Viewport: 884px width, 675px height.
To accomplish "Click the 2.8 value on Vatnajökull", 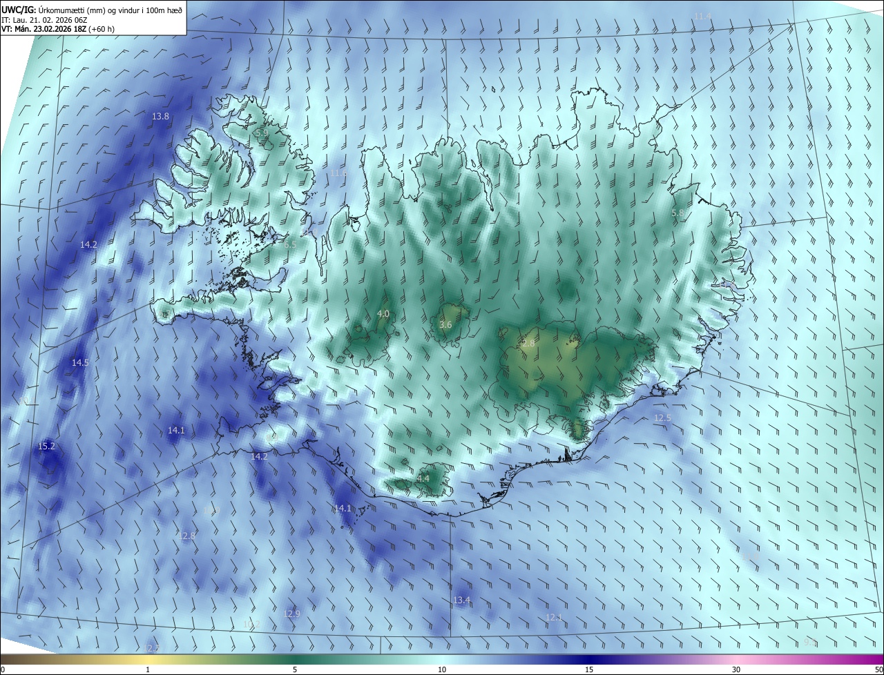I will pos(528,343).
